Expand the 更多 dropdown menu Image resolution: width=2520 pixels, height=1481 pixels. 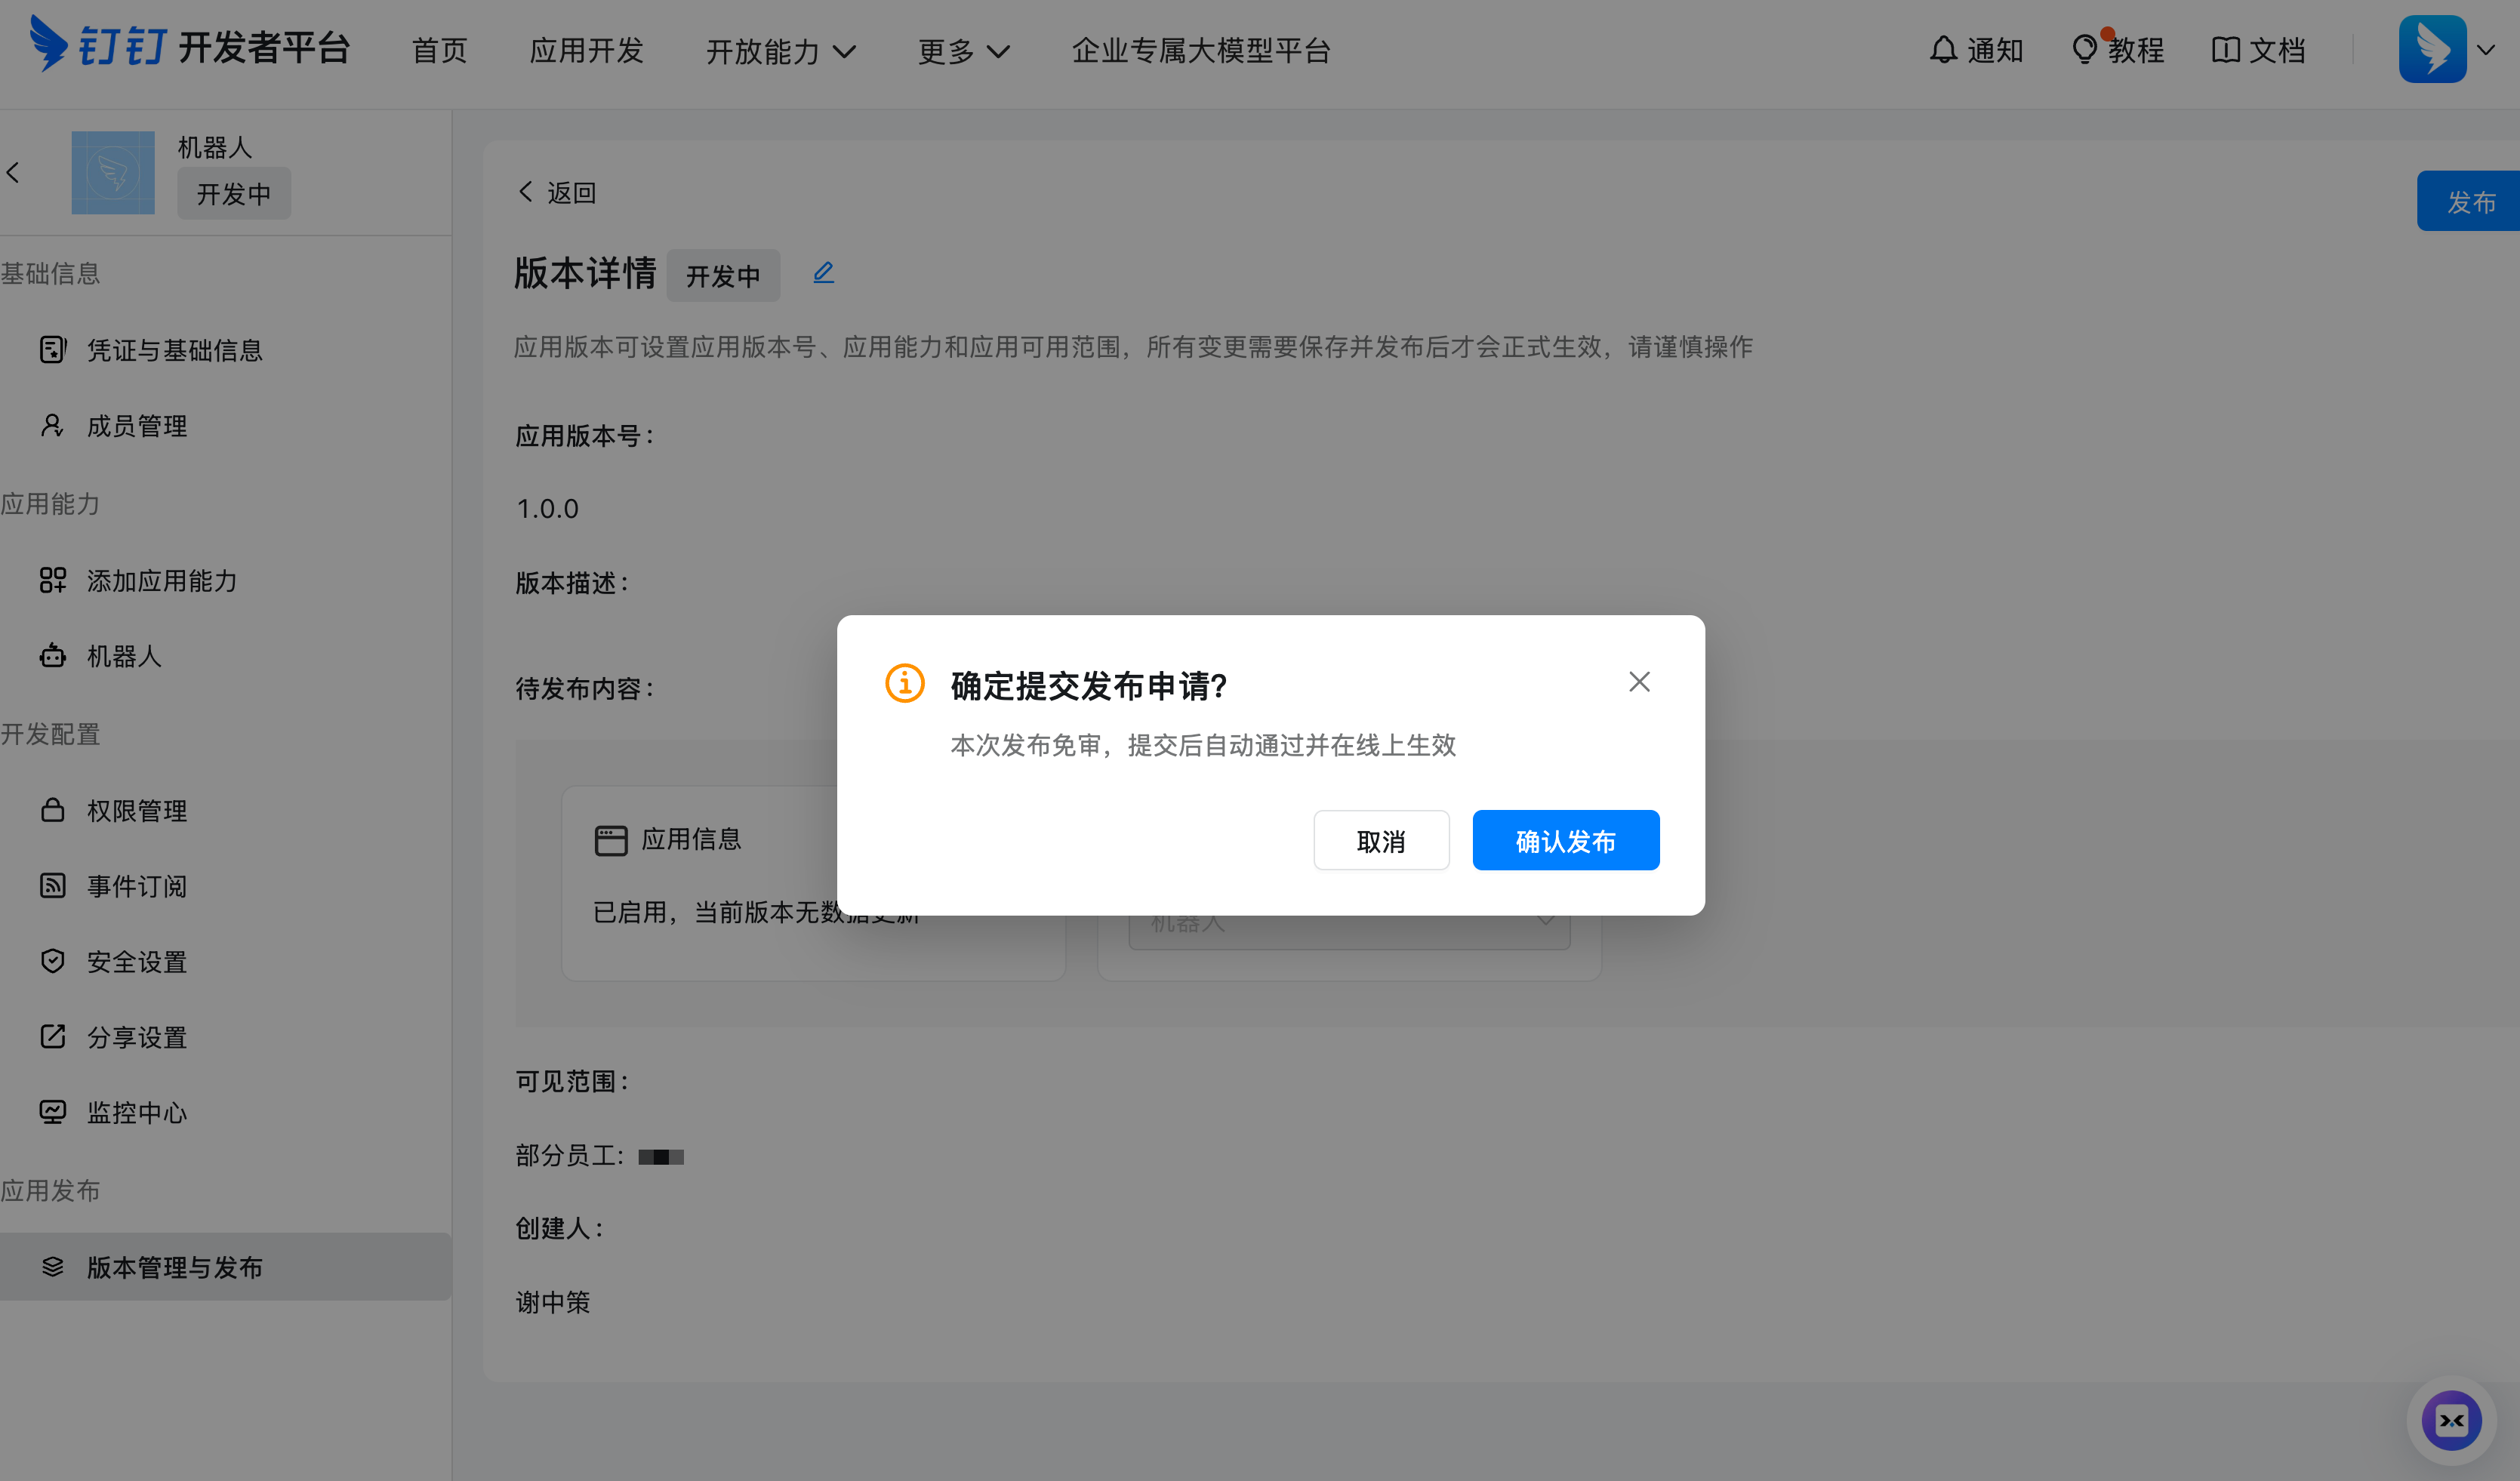click(964, 51)
